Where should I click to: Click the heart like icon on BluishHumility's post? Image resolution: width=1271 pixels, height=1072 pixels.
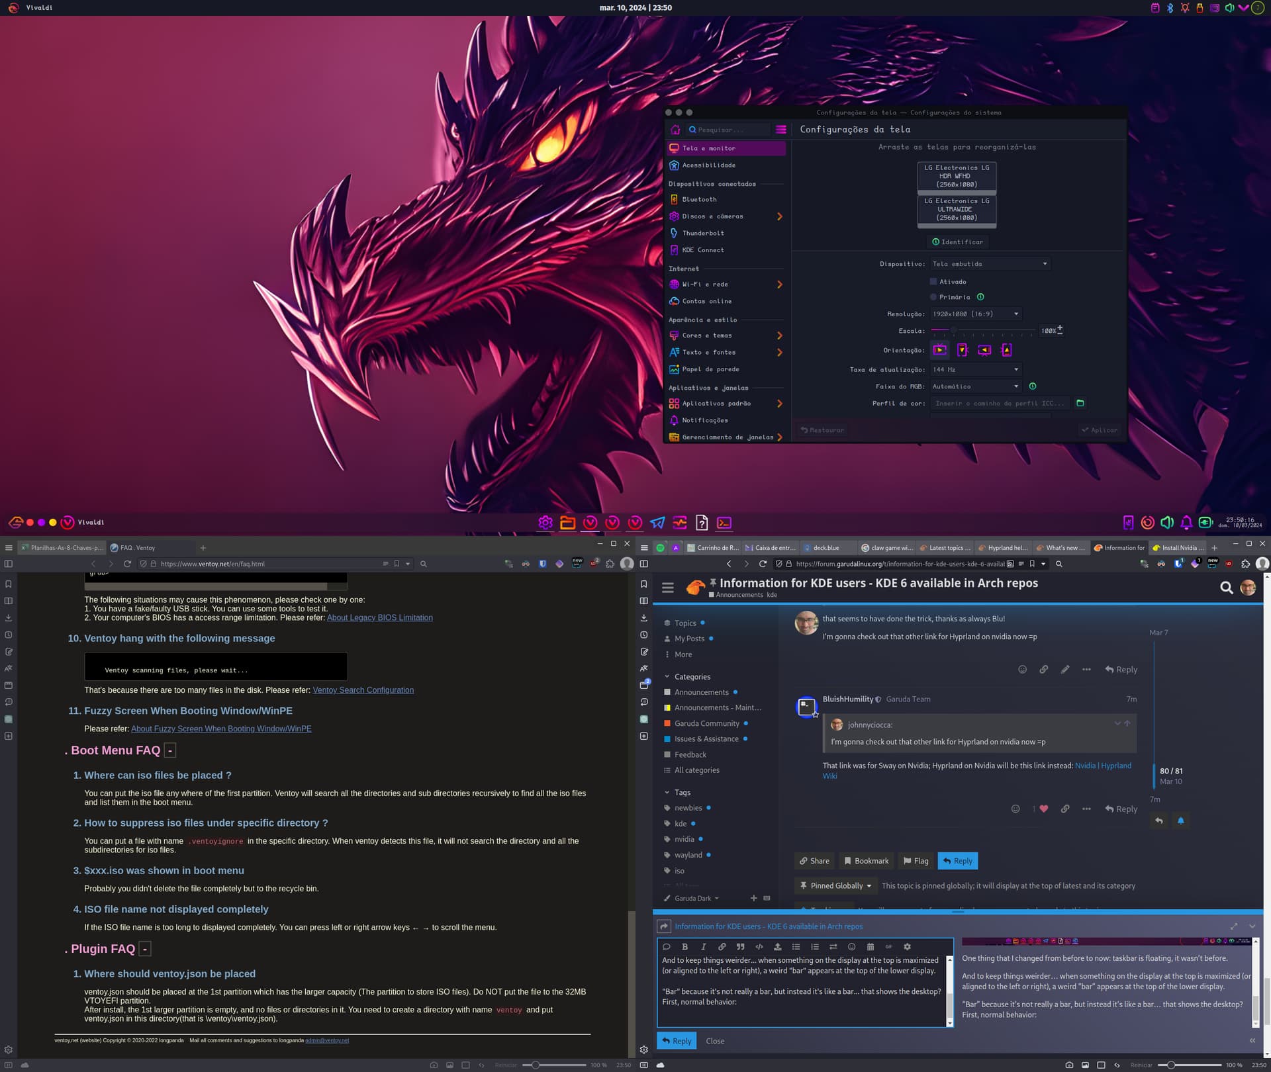pos(1044,809)
